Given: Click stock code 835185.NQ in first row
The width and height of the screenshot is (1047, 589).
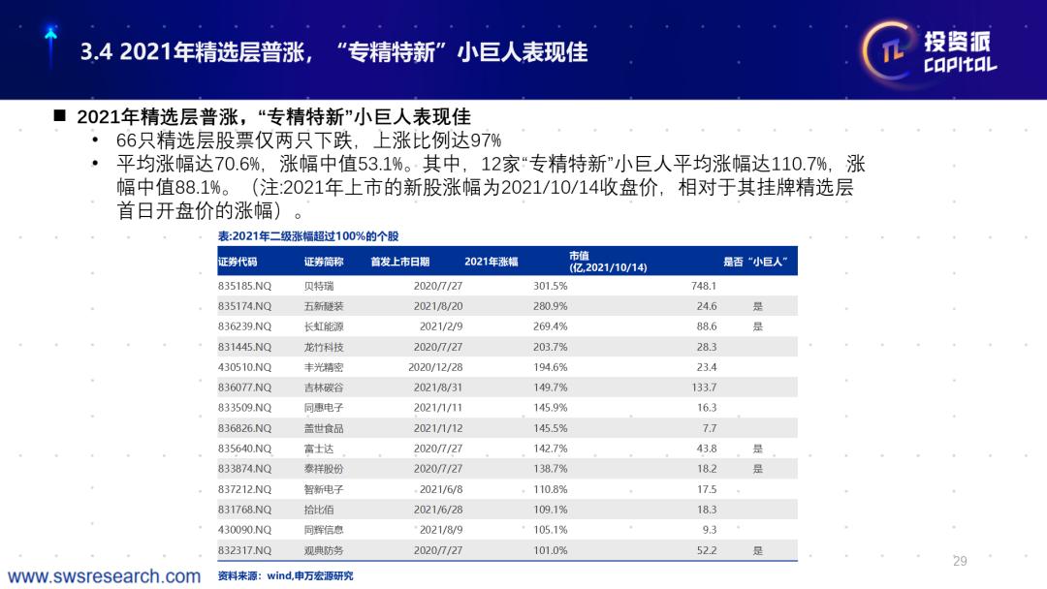Looking at the screenshot, I should (x=244, y=286).
